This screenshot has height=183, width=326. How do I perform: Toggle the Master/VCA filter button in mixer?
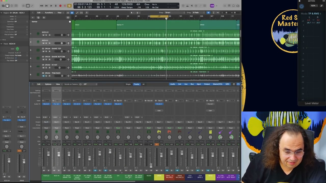click(x=218, y=84)
